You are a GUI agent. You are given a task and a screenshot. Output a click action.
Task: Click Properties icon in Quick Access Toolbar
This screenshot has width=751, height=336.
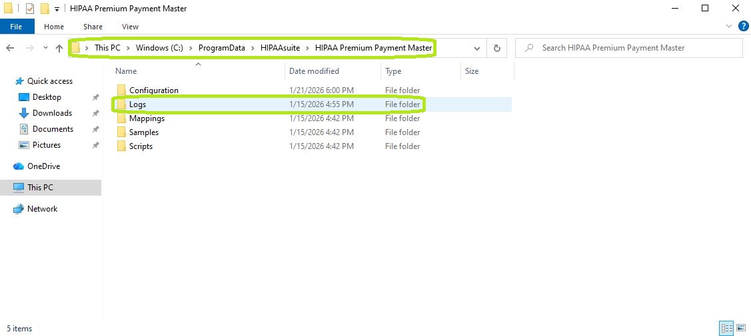[30, 9]
